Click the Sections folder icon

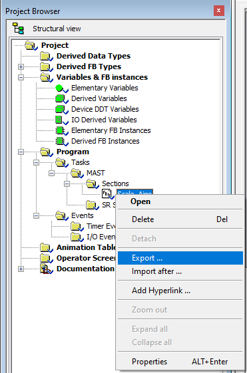(92, 184)
